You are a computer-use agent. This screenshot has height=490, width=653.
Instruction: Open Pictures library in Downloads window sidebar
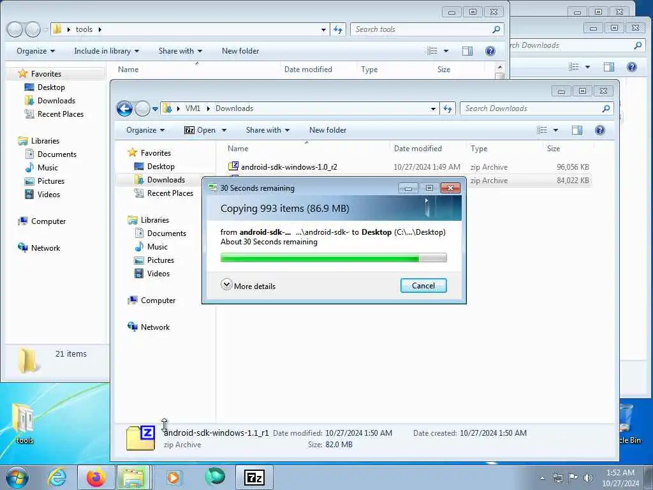click(160, 260)
